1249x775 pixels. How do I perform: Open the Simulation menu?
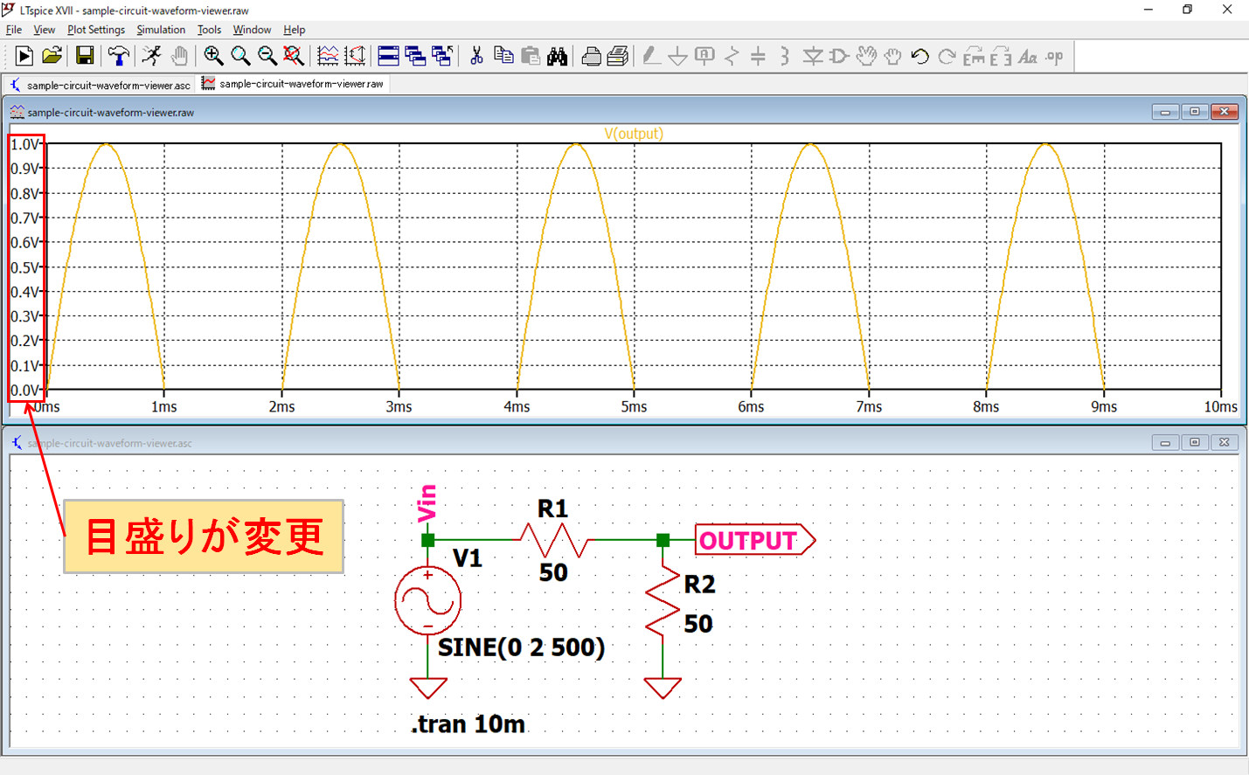pos(161,30)
